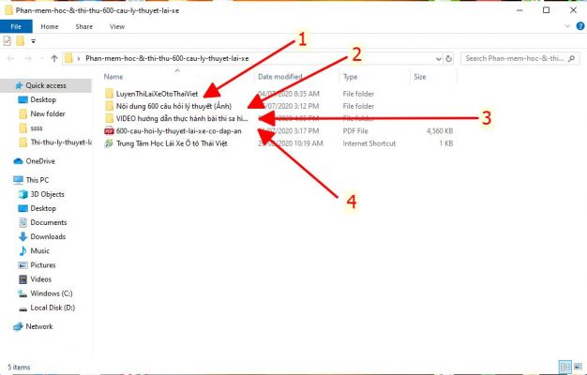587x375 pixels.
Task: Open the File menu
Action: (15, 26)
